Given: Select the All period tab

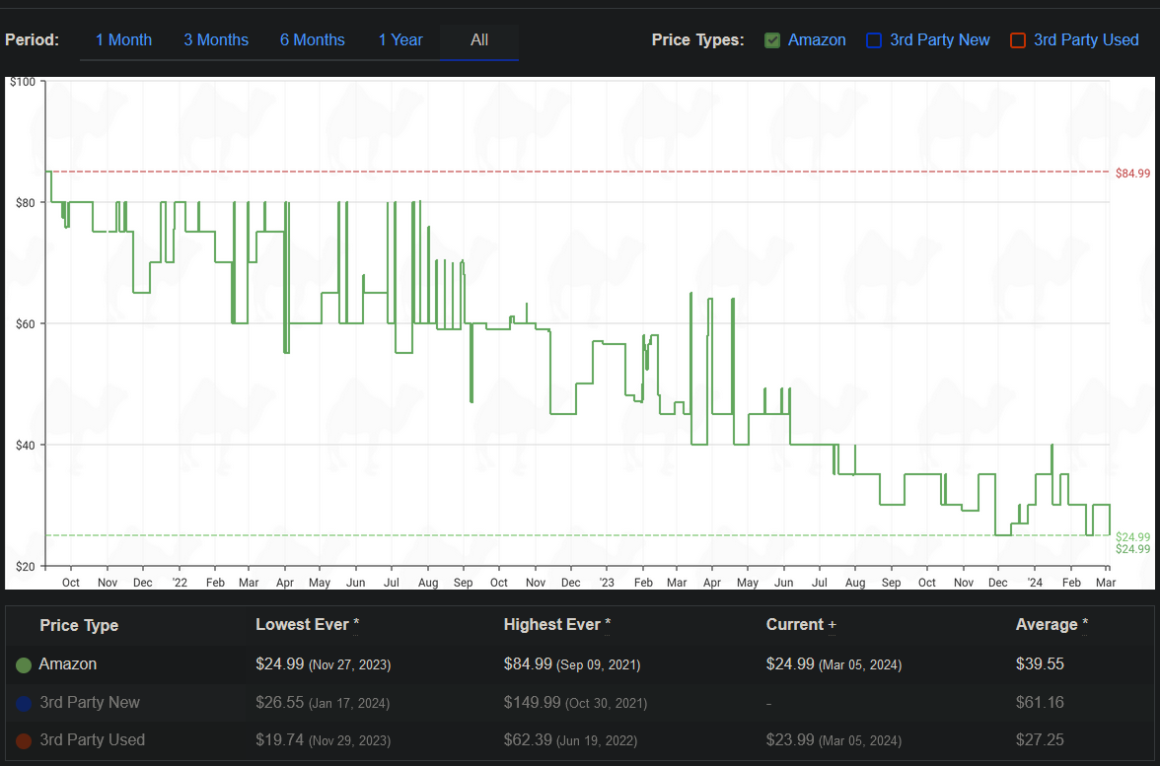Looking at the screenshot, I should point(479,39).
